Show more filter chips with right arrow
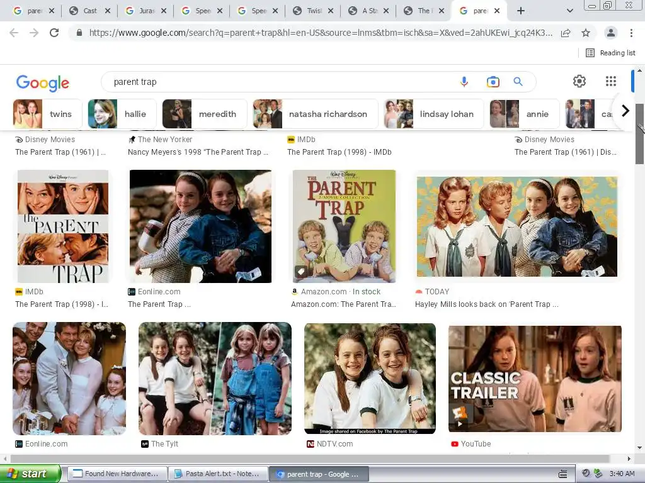Viewport: 645px width, 483px height. click(x=625, y=111)
